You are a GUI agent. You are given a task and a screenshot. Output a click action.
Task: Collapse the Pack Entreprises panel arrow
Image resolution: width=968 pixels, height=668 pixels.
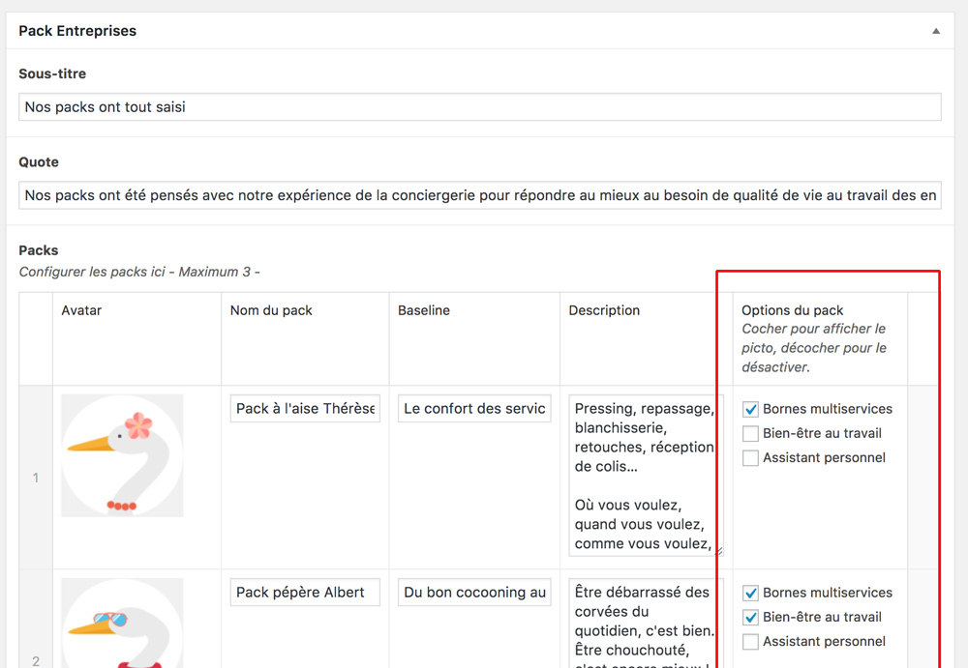tap(936, 31)
